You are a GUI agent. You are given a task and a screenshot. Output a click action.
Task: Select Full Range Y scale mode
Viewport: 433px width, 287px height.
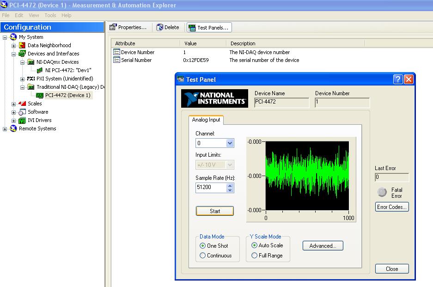tap(254, 255)
